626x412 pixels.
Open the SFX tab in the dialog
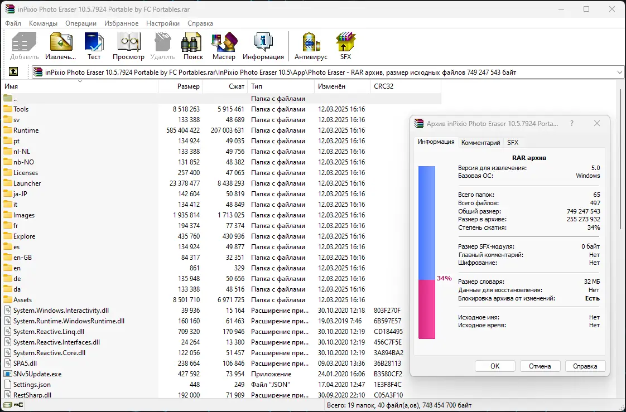(512, 142)
